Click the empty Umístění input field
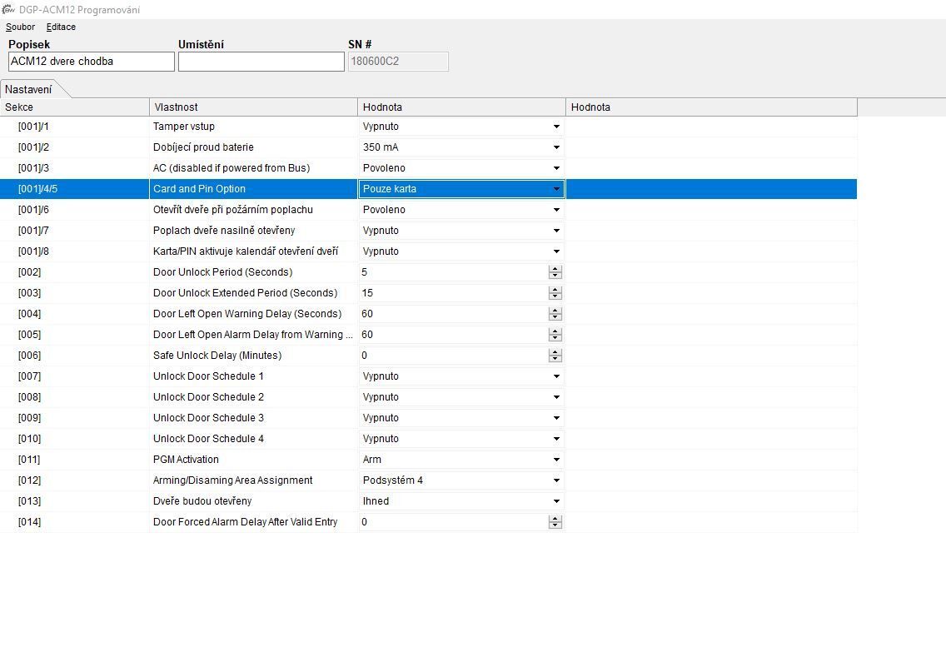The image size is (946, 652). pos(261,62)
